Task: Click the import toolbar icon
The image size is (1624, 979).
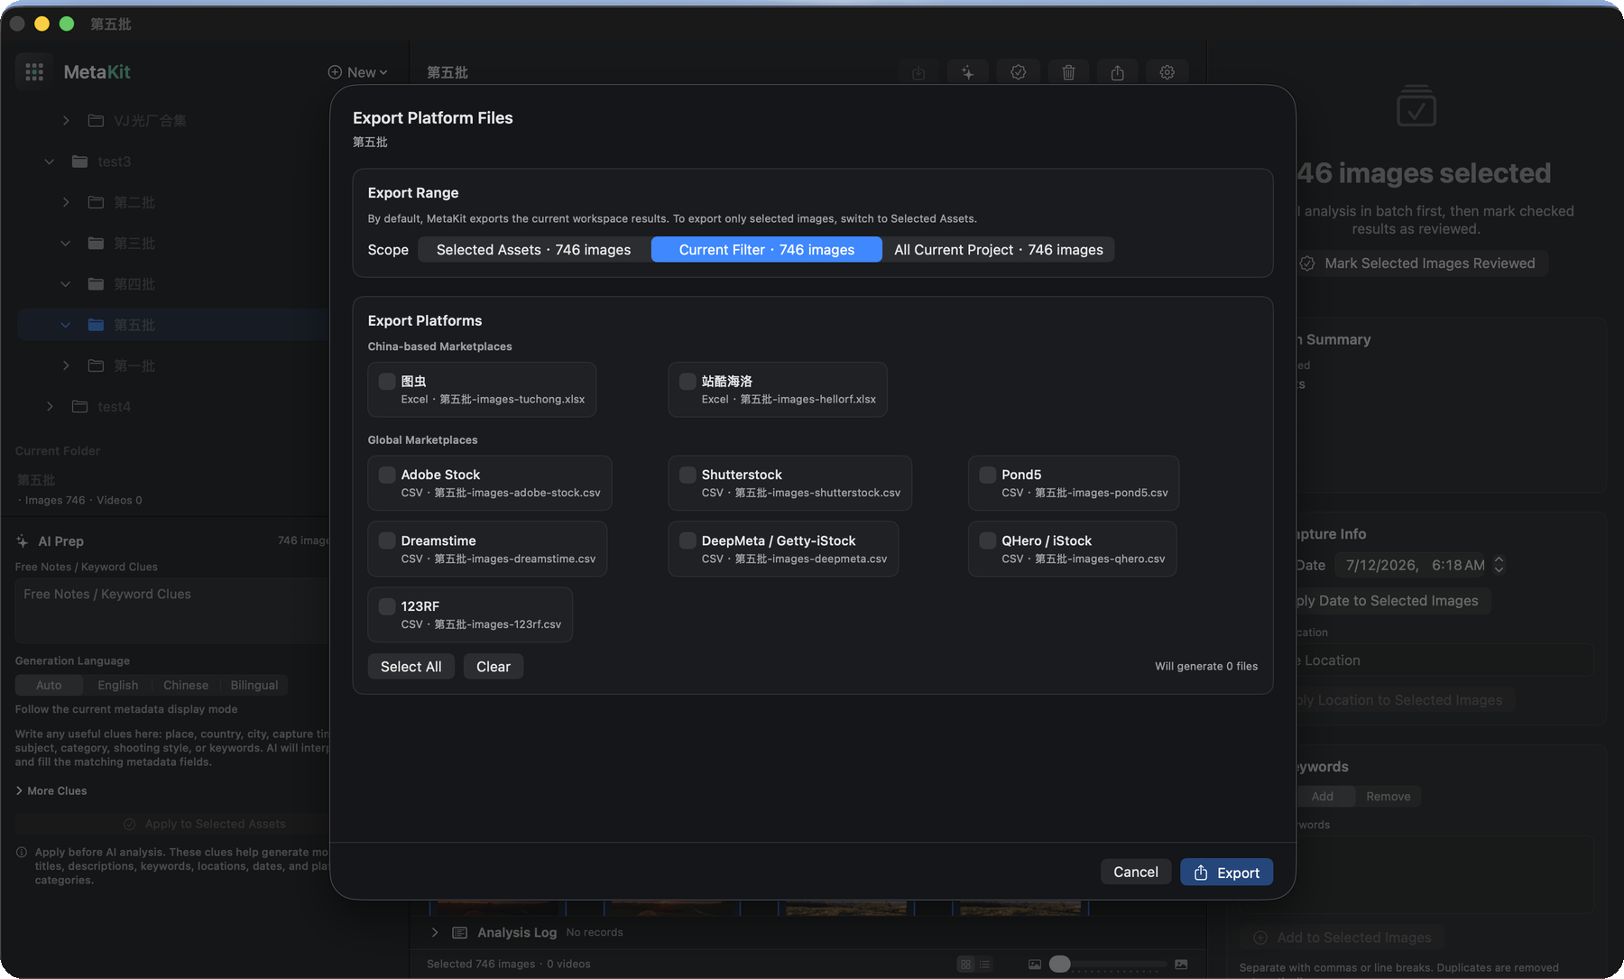Action: (918, 72)
